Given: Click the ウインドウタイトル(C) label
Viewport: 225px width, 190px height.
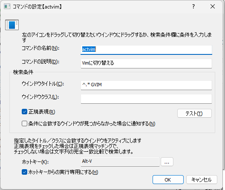Looking at the screenshot, I should [x=43, y=84].
